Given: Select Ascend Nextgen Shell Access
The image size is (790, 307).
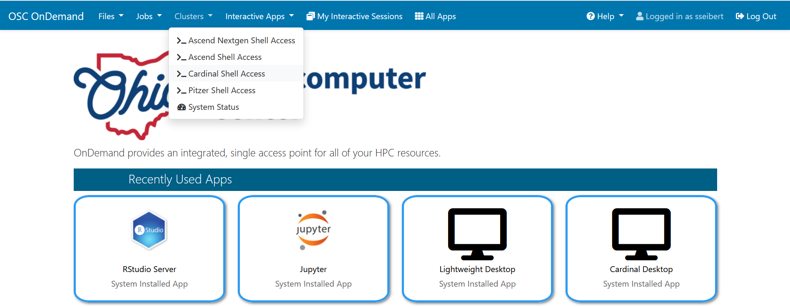Looking at the screenshot, I should pyautogui.click(x=236, y=40).
